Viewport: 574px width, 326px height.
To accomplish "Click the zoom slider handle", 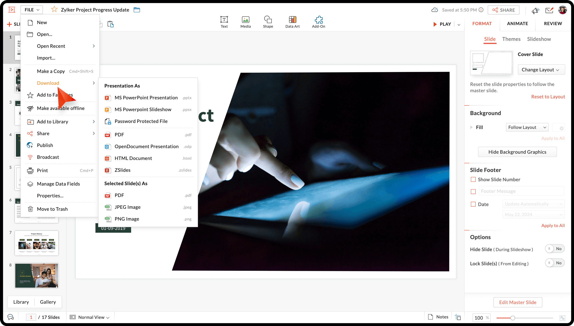I will coord(513,318).
